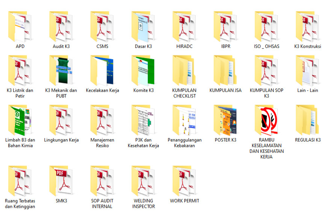This screenshot has width=326, height=221.
Task: Click the "K3 Konstruksi" name label
Action: (x=308, y=46)
